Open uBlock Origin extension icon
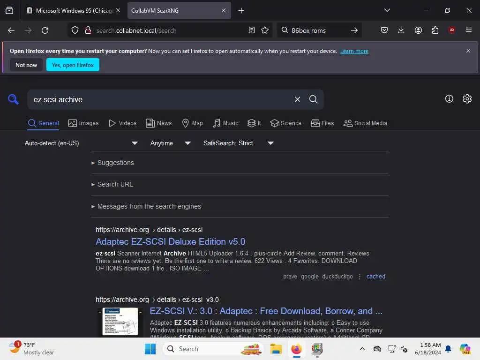This screenshot has width=480, height=360. (451, 30)
